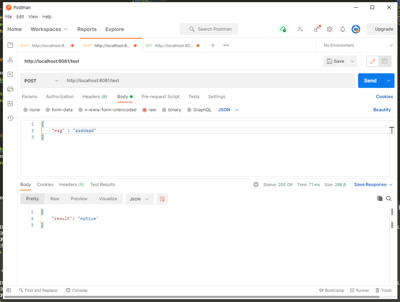Switch to the GET localhost request tab
The height and width of the screenshot is (302, 400).
point(174,45)
